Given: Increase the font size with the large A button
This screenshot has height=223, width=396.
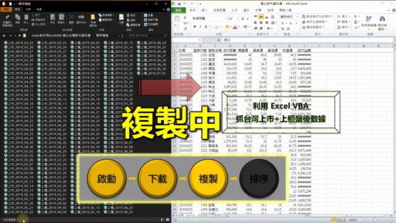Looking at the screenshot, I should click(243, 19).
